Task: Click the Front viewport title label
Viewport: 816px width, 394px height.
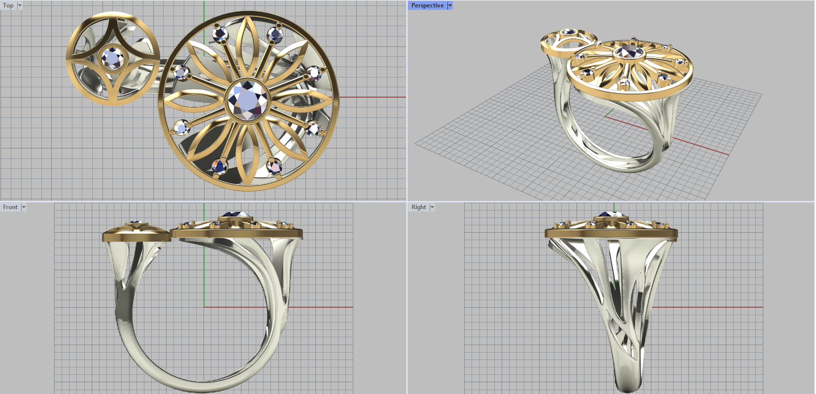Action: (x=10, y=207)
